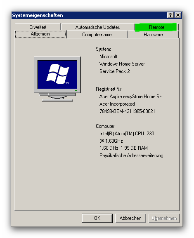Open the Automatische Updates tab
Screen dimensions: 194x238
(x=98, y=27)
